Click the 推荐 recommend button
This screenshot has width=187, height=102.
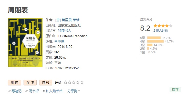[x=175, y=90]
